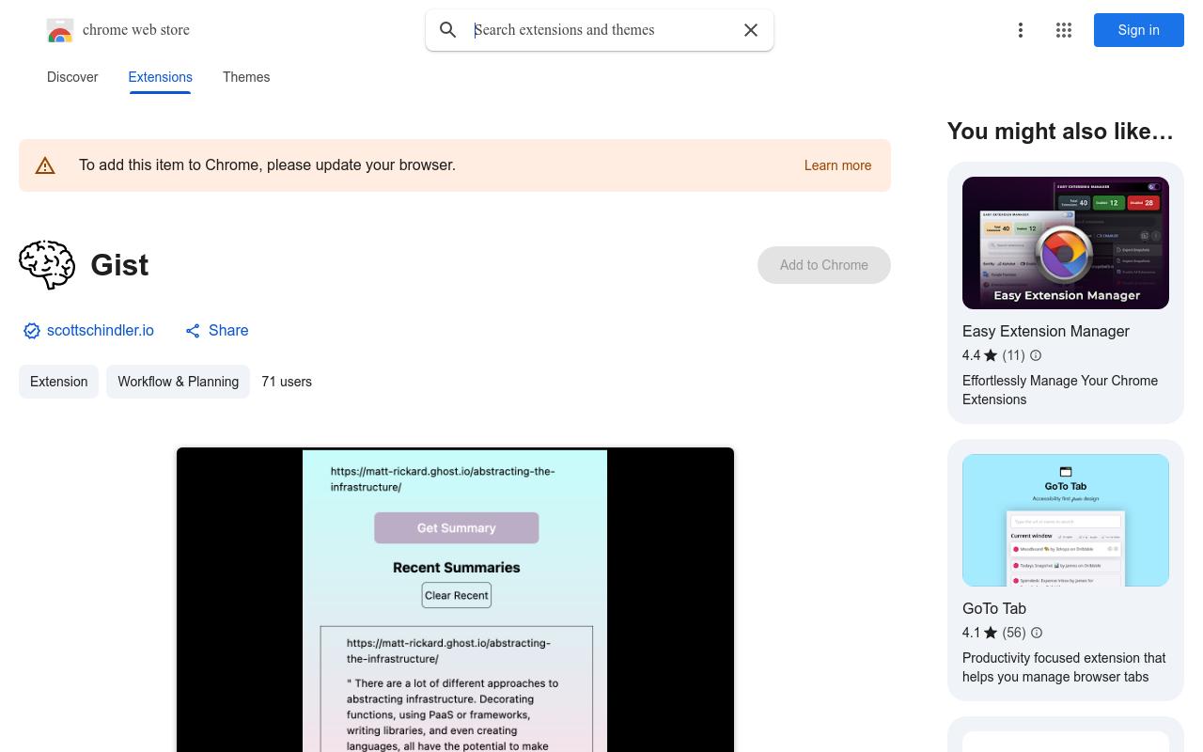Screen dimensions: 1203x752
Task: Open the GoTo Tab title
Action: (994, 608)
